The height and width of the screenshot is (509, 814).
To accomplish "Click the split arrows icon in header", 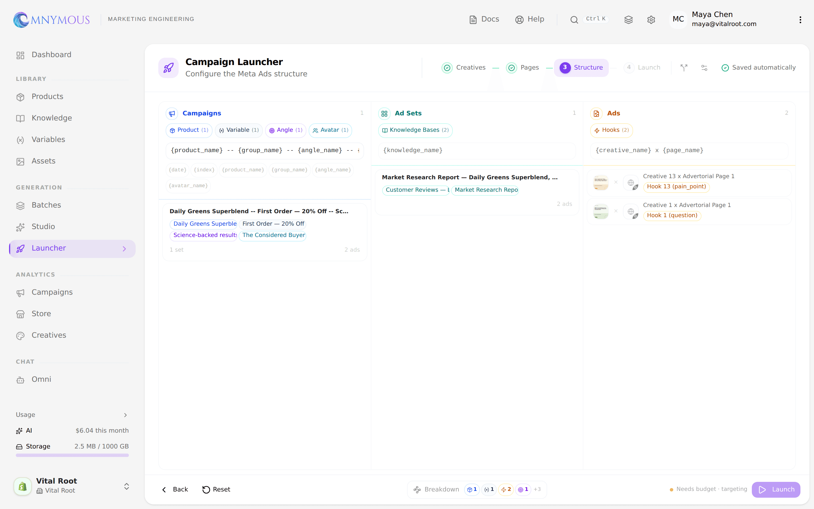I will tap(684, 68).
